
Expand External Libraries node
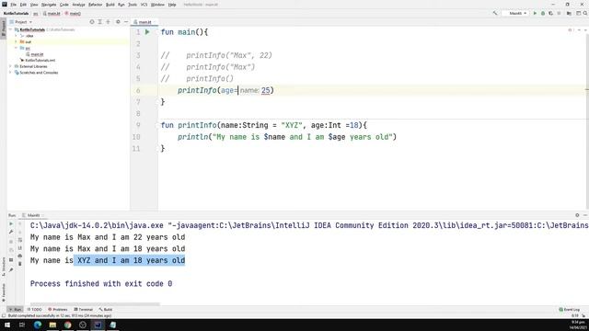click(11, 66)
